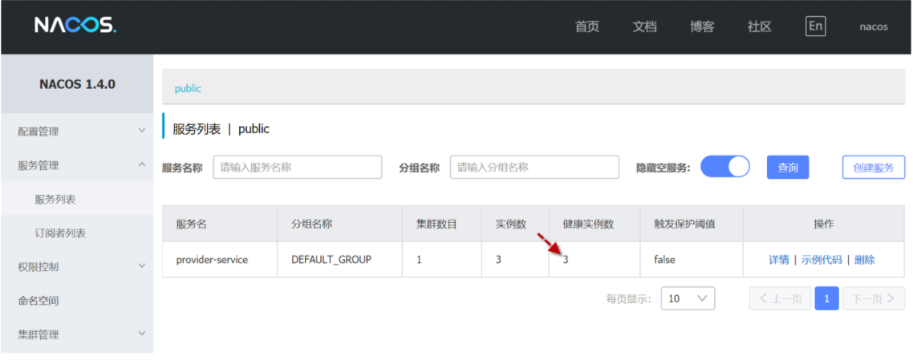This screenshot has height=364, width=913.
Task: Open the 文档 nav item
Action: [x=644, y=26]
